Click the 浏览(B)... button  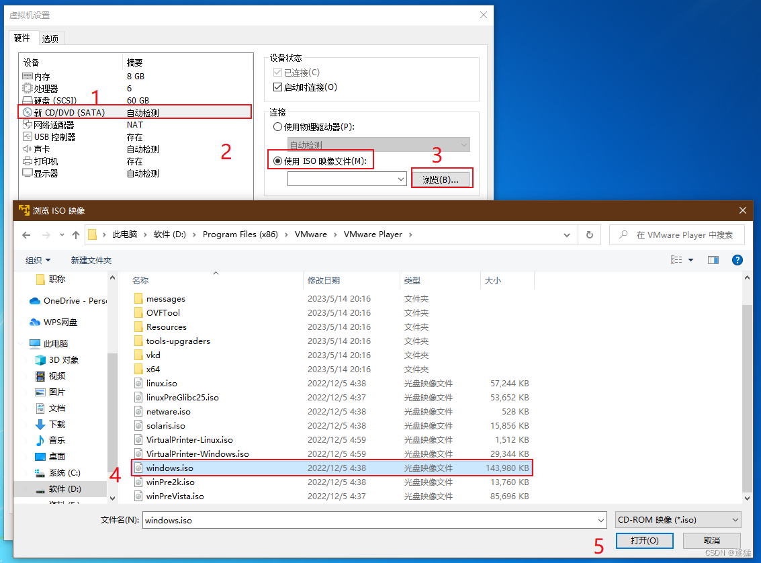point(441,179)
